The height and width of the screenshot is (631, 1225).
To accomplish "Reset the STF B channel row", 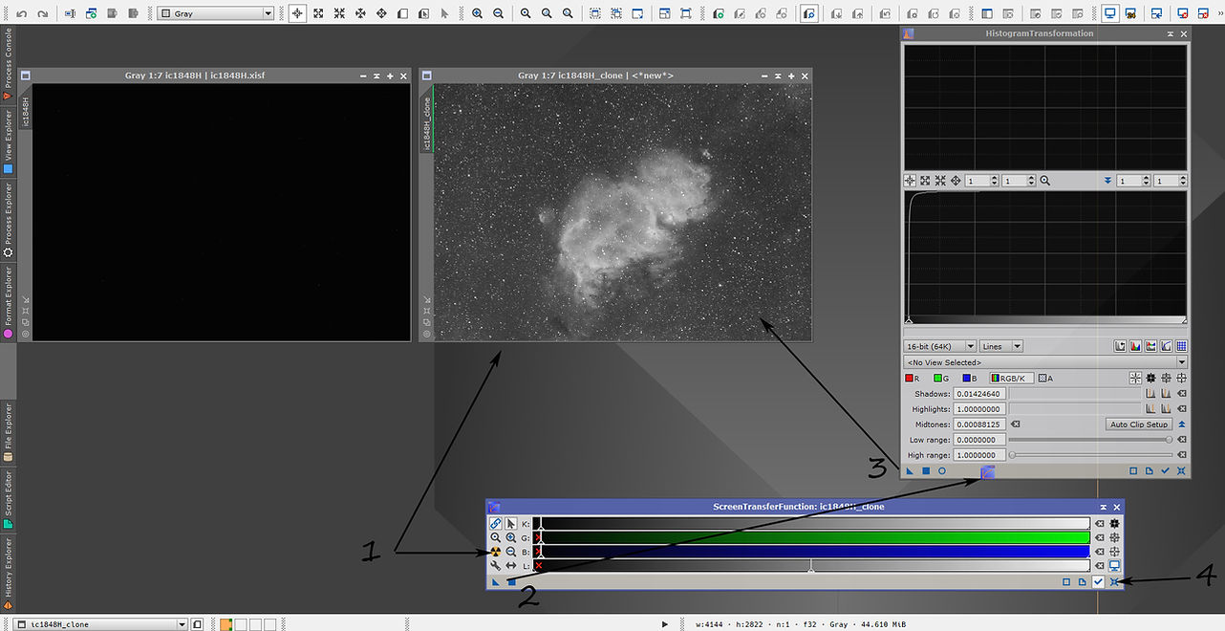I will click(1099, 552).
